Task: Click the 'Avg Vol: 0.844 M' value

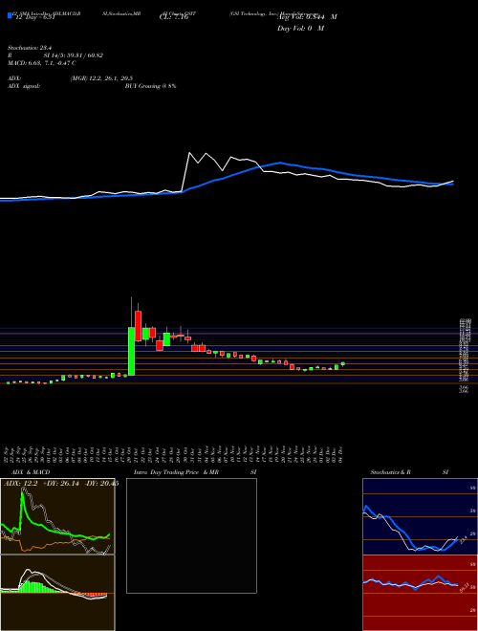Action: point(307,17)
